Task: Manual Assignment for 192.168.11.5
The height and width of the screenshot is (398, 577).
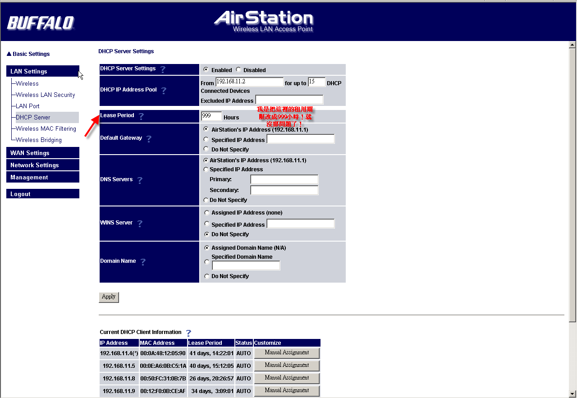Action: point(287,366)
